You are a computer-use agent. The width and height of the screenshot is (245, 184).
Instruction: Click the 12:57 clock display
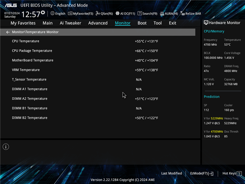coord(31,14)
